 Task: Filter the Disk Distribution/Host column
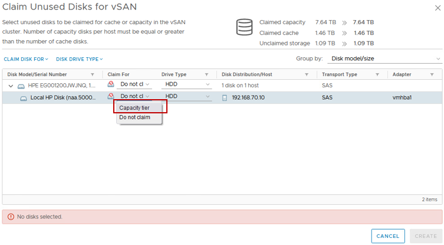click(x=307, y=74)
